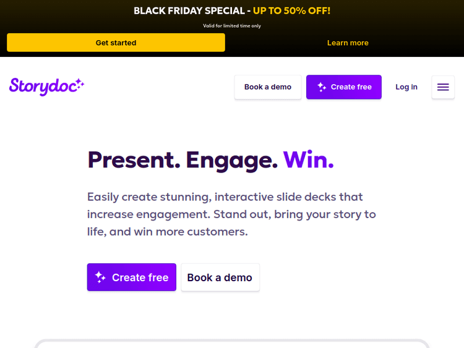Click the purple "Win." headline word
The image size is (464, 348).
[308, 159]
